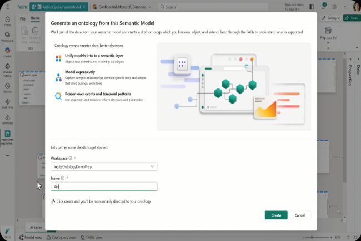Click the Name input field
This screenshot has width=361, height=241.
[104, 187]
